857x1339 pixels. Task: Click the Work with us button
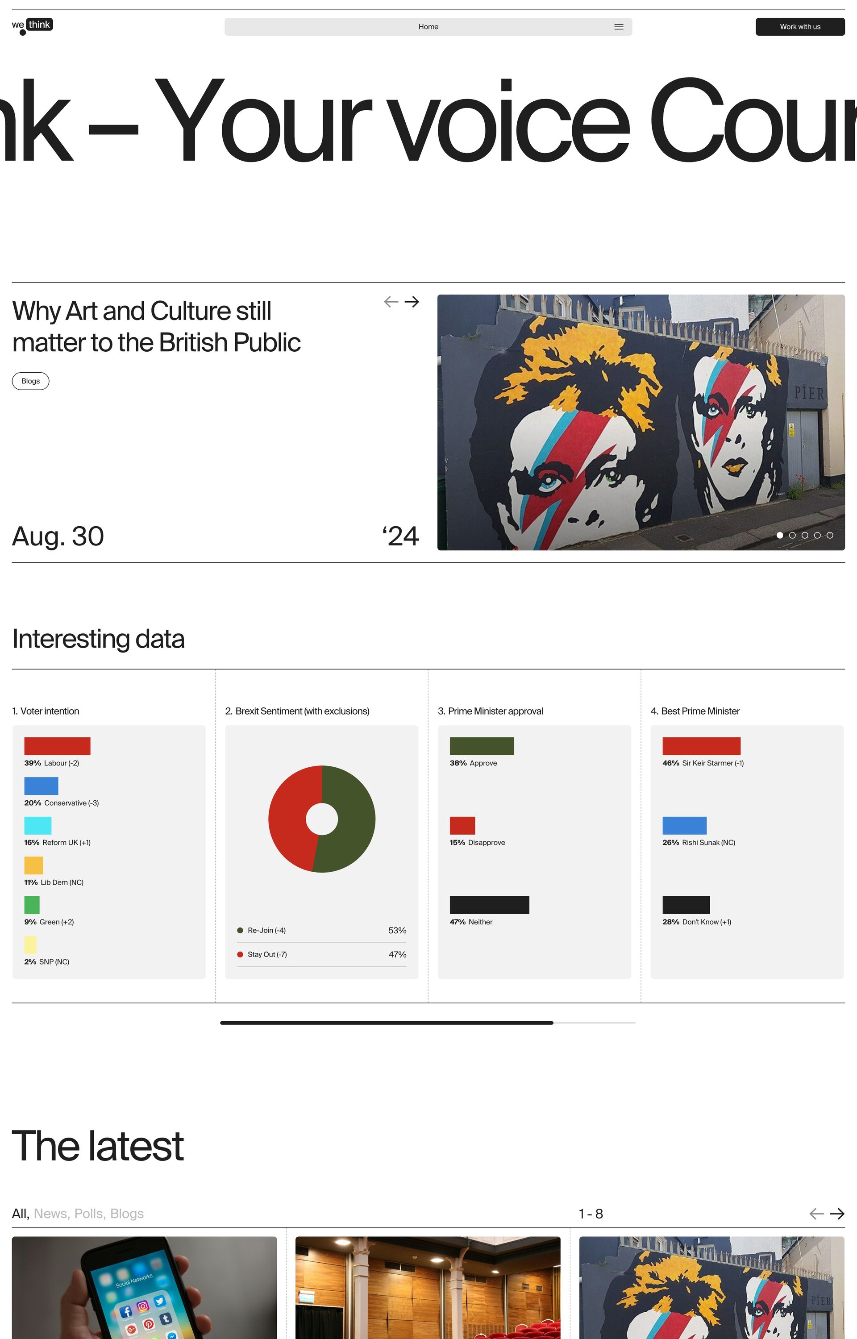click(x=800, y=27)
